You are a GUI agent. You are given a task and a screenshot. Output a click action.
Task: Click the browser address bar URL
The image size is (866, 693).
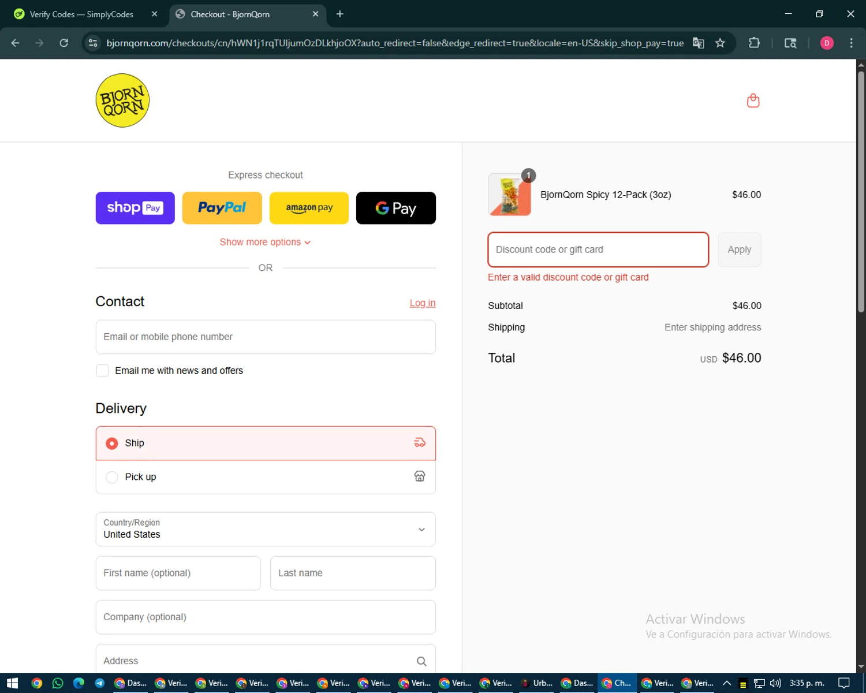(x=395, y=43)
